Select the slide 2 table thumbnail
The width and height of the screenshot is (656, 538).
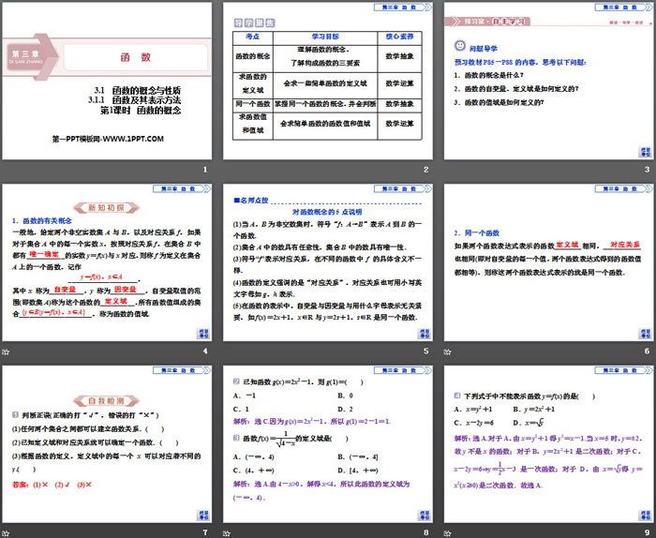coord(328,81)
